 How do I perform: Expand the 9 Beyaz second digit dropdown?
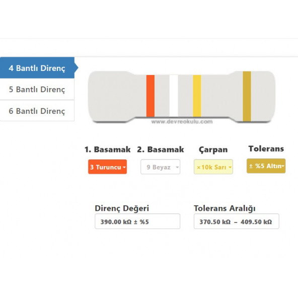160,167
